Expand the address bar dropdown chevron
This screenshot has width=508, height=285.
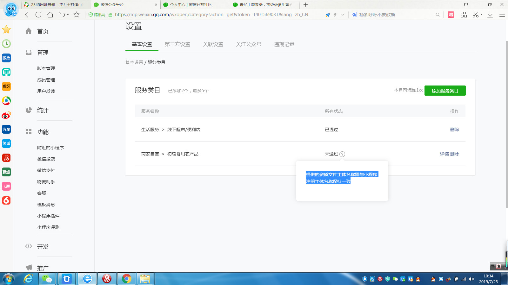(343, 15)
